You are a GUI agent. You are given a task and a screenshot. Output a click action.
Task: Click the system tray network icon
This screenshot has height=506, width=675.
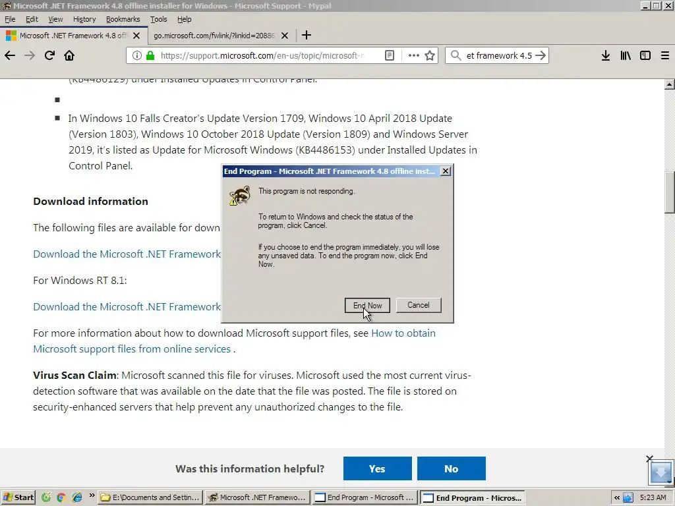pyautogui.click(x=628, y=498)
